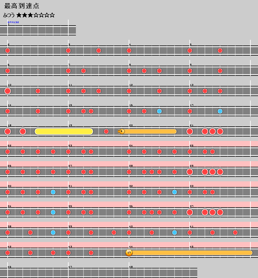The width and height of the screenshot is (258, 278).
Task: Click the blue note in measure 17
Action: coord(220,111)
